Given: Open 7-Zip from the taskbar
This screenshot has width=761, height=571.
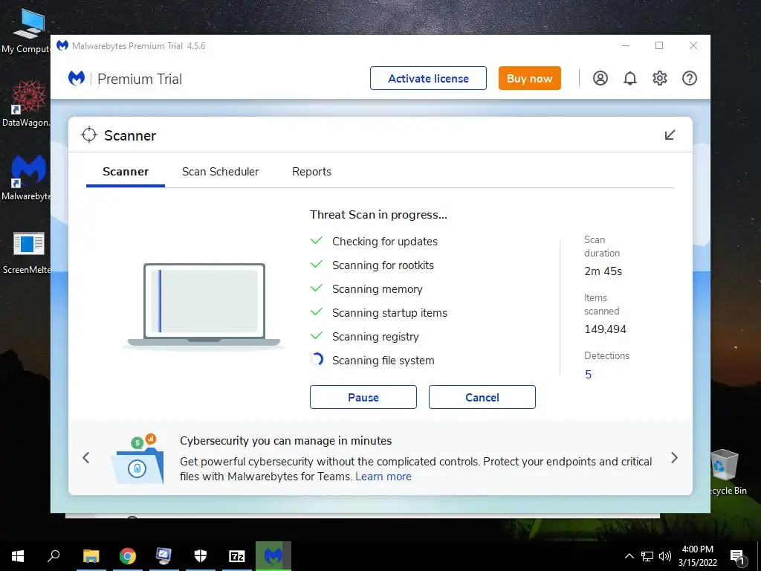Looking at the screenshot, I should [237, 556].
